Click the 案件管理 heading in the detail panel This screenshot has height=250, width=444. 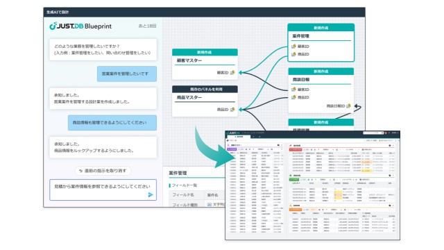click(x=178, y=173)
